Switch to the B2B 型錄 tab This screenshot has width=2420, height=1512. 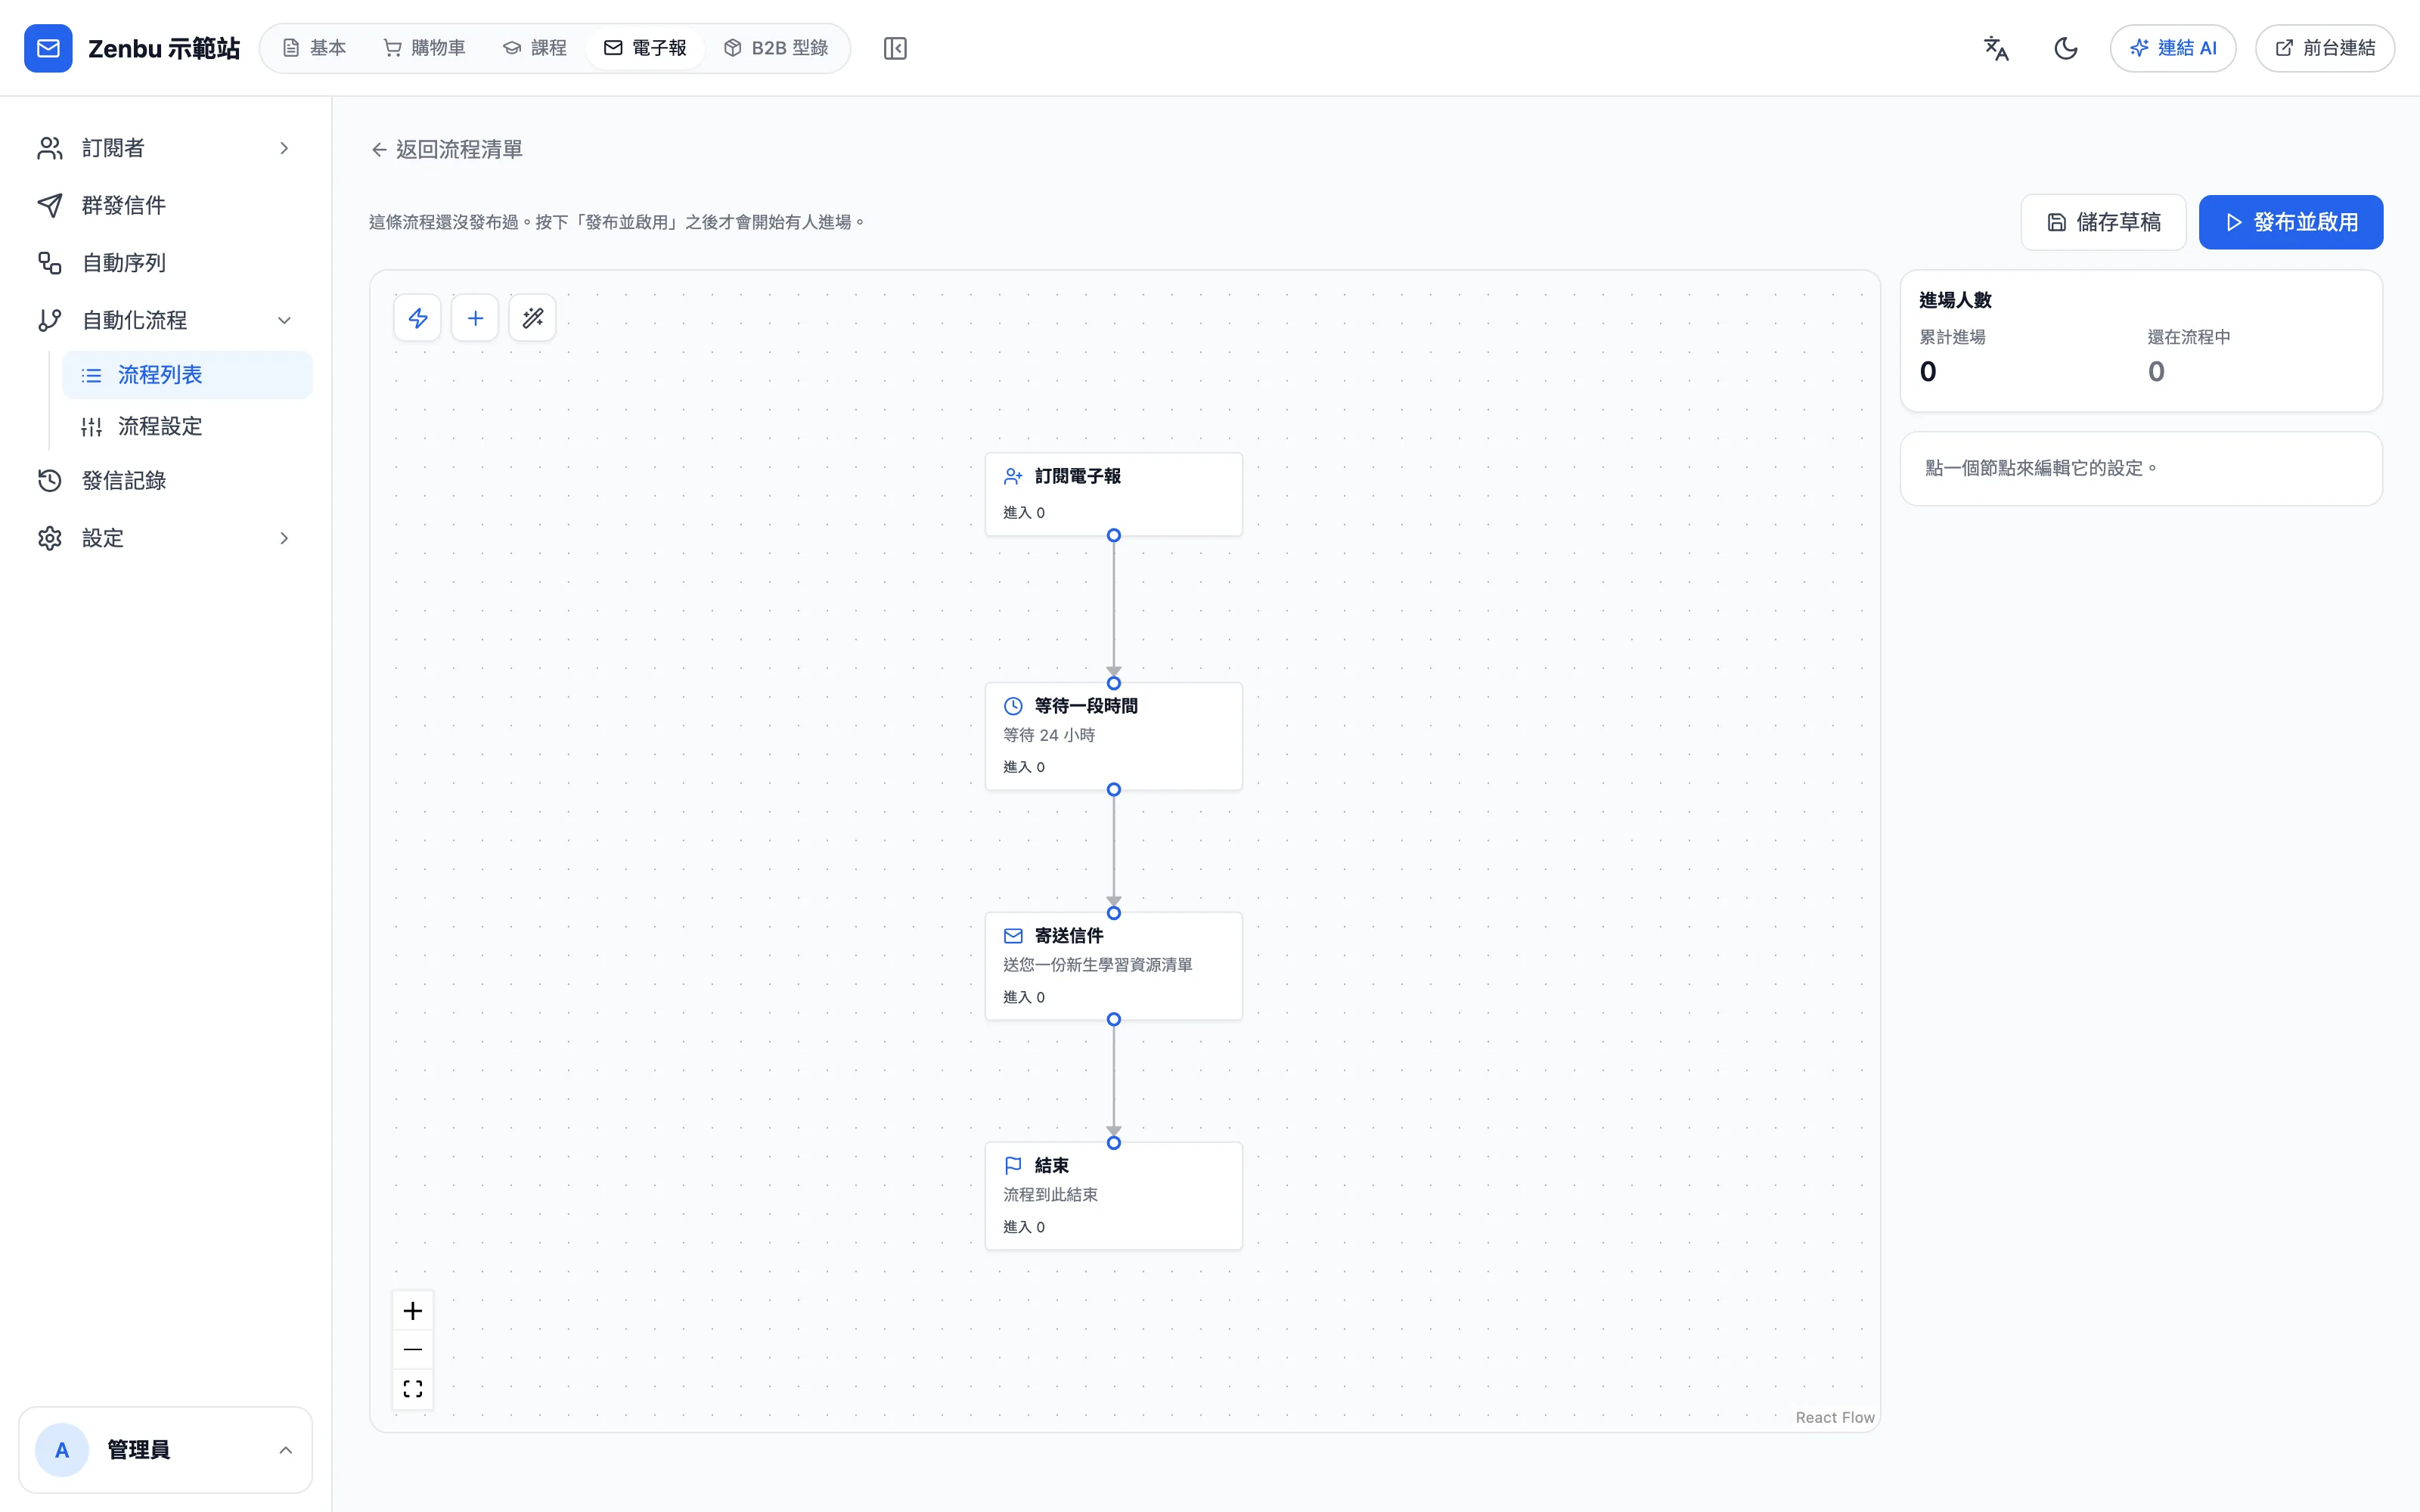776,48
